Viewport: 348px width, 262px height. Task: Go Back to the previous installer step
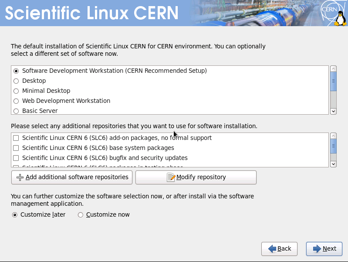coord(279,248)
